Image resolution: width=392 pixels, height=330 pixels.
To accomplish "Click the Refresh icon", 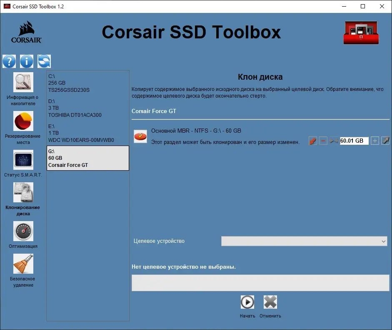I will coord(44,61).
